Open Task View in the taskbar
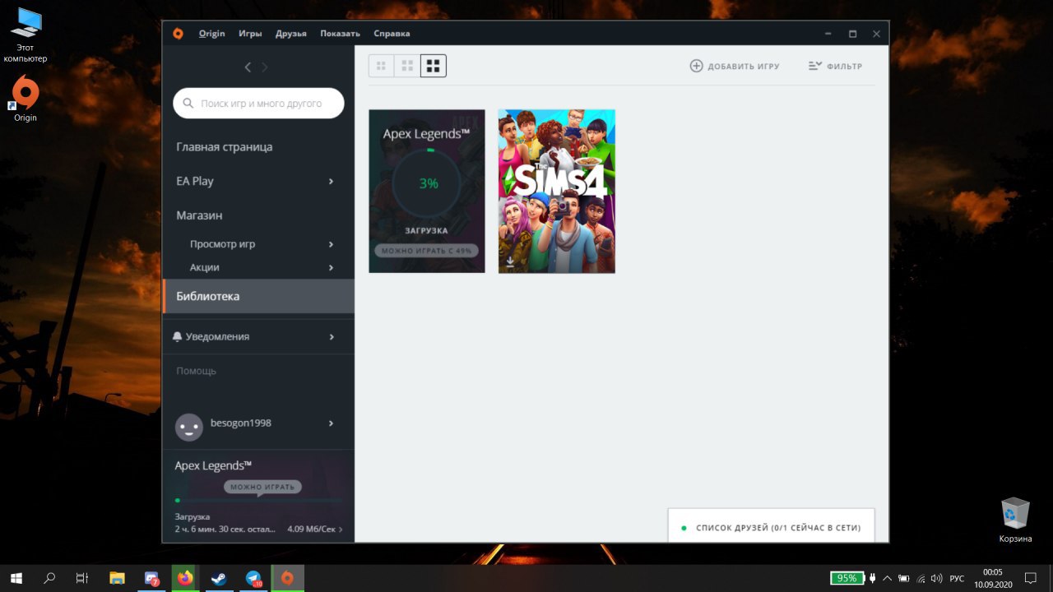Image resolution: width=1053 pixels, height=592 pixels. click(82, 578)
